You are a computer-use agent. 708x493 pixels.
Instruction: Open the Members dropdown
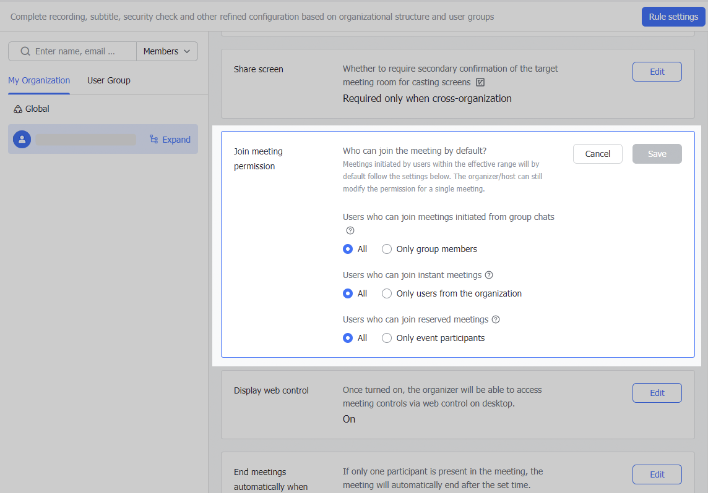[x=166, y=51]
